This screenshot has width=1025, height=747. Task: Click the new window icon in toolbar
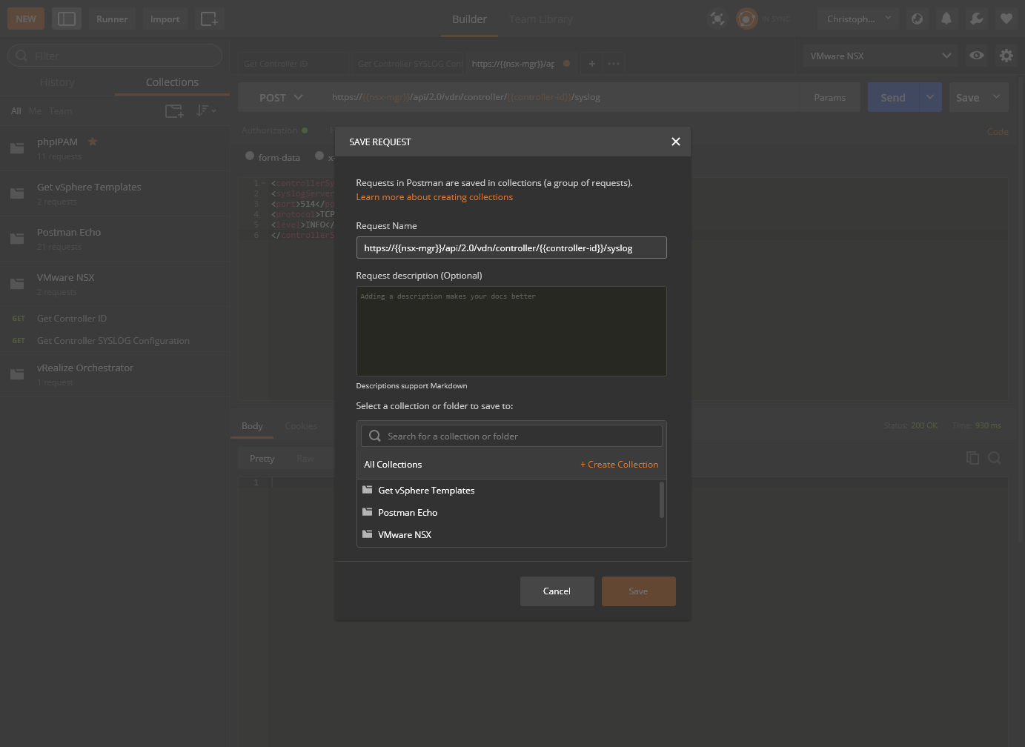point(209,19)
